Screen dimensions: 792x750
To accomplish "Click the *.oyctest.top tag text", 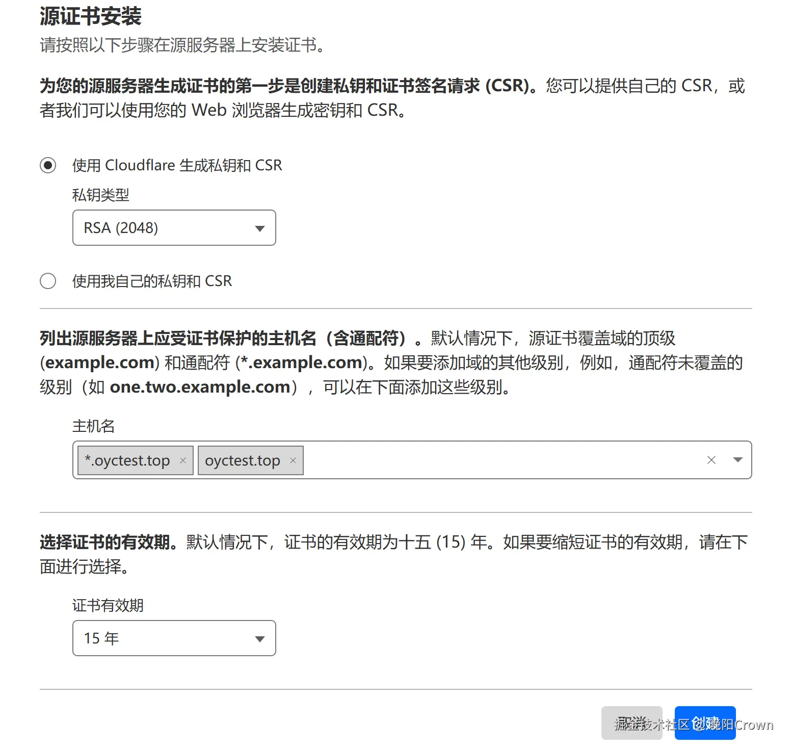I will pos(127,460).
